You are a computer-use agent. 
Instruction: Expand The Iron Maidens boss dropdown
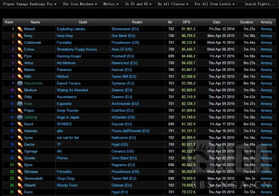tap(80, 4)
